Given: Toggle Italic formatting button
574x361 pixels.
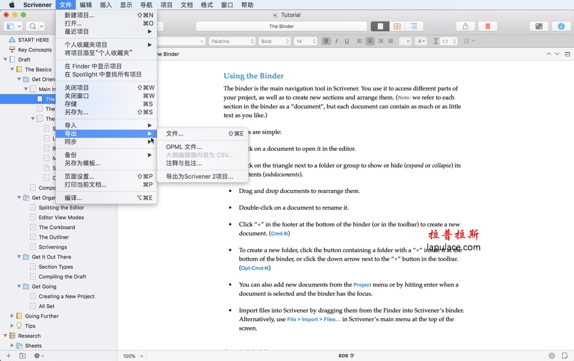Looking at the screenshot, I should (336, 41).
